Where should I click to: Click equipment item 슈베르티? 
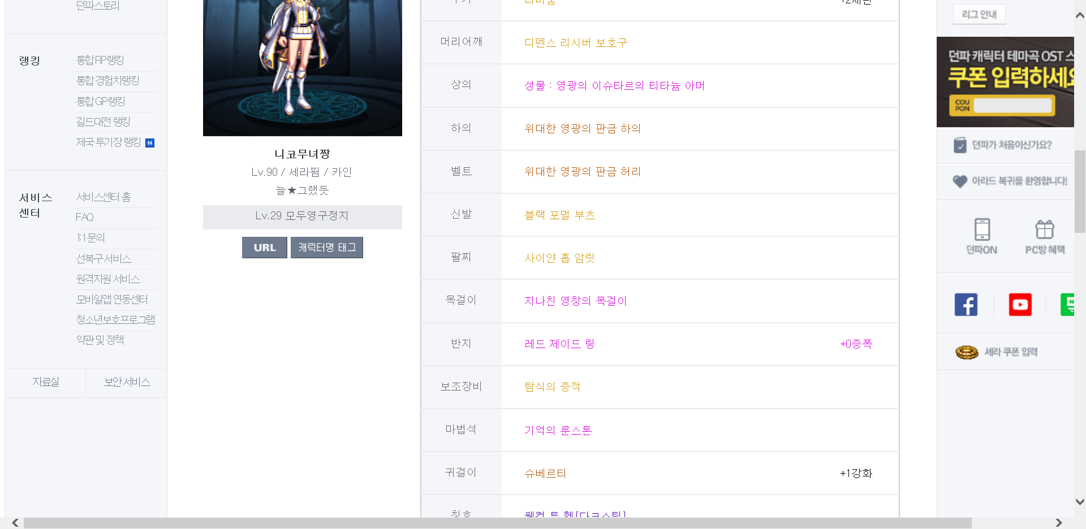(x=545, y=473)
